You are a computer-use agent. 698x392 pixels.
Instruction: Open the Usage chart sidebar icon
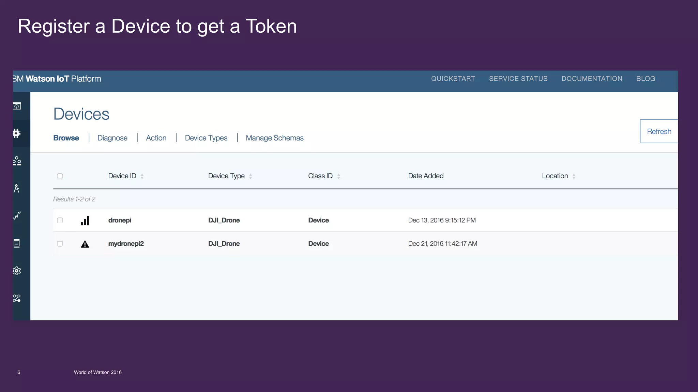pyautogui.click(x=17, y=216)
